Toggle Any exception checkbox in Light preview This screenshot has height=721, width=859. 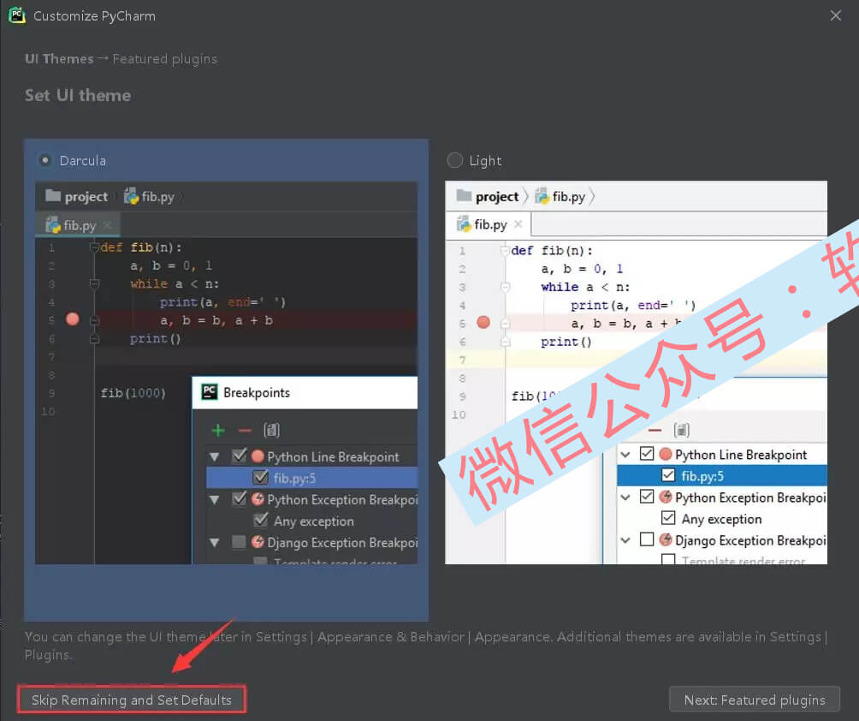coord(668,517)
